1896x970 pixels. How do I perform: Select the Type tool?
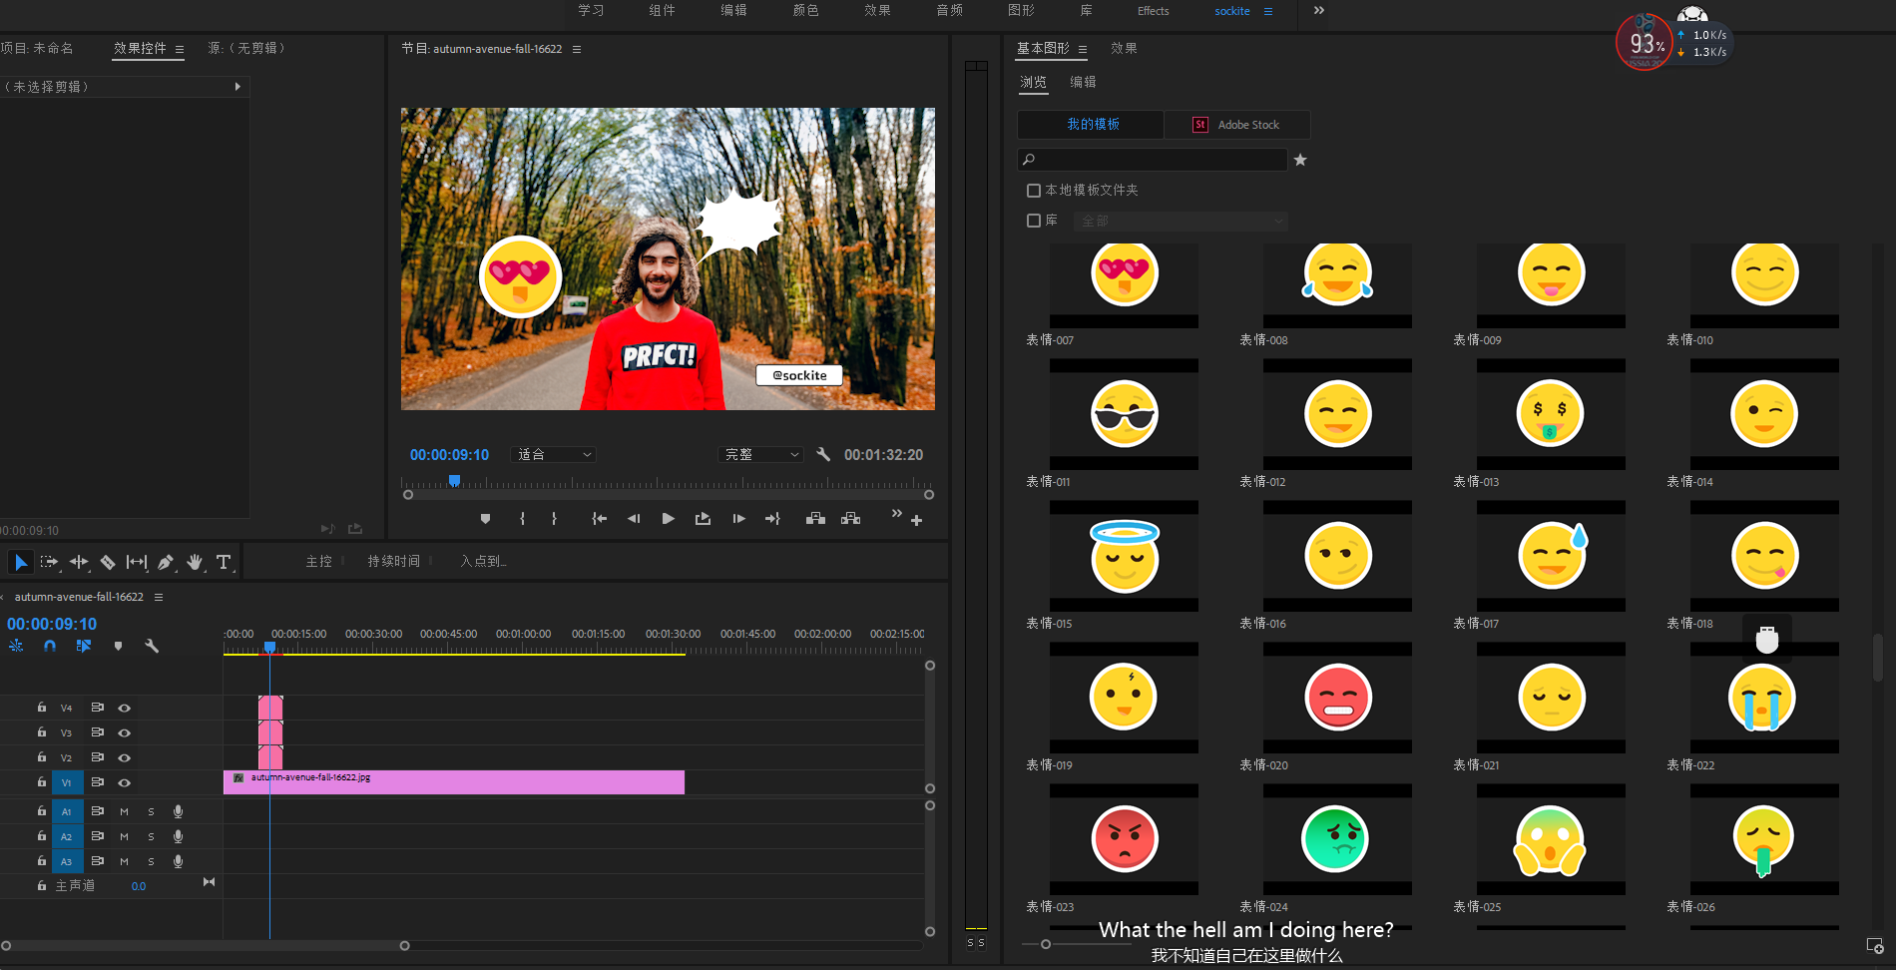tap(224, 562)
